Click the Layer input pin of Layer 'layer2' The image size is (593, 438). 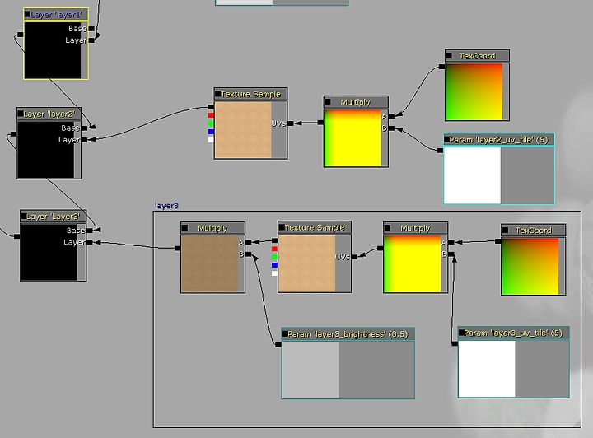(x=84, y=140)
